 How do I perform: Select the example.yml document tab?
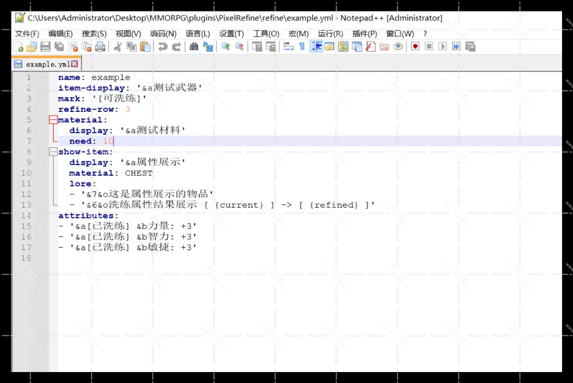pyautogui.click(x=46, y=64)
